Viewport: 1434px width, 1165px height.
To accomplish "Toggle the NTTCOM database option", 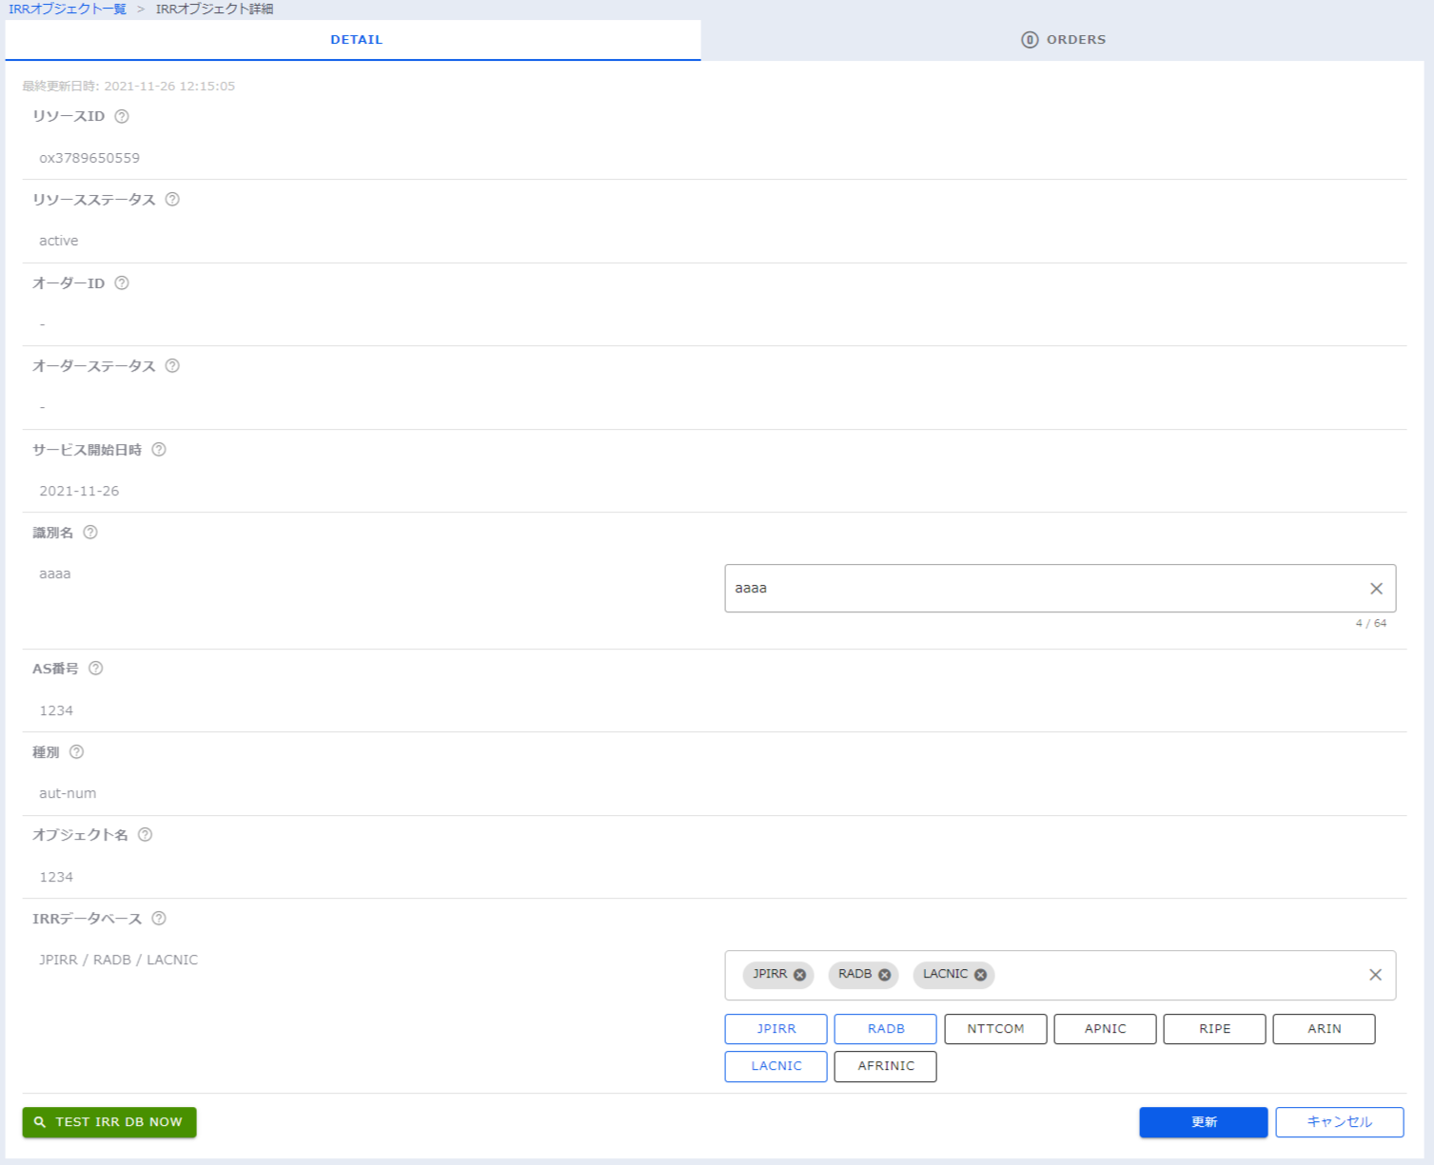I will click(995, 1029).
